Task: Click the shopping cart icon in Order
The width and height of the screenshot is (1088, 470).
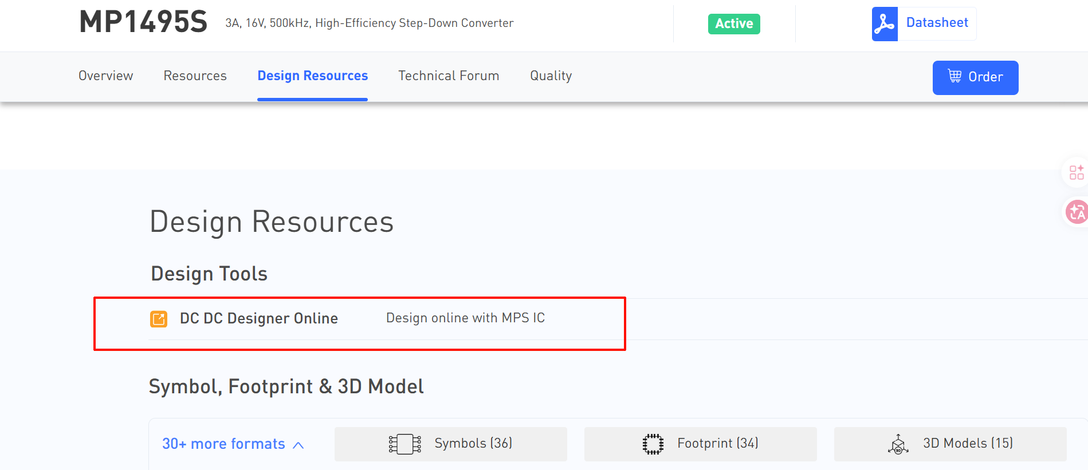Action: click(x=955, y=76)
